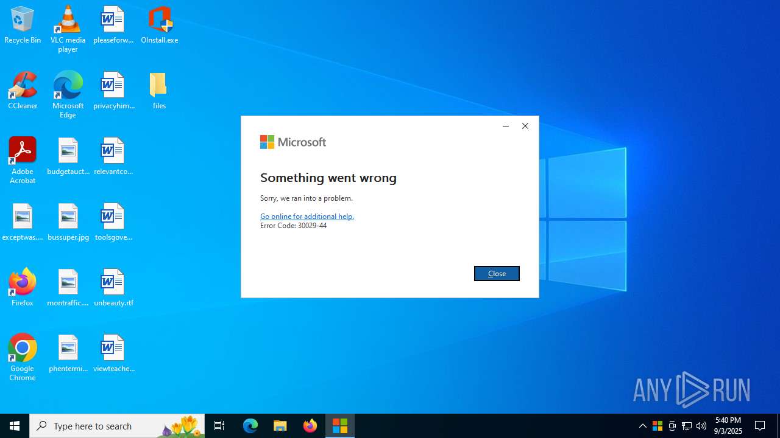Launch VLC media player shortcut
780x438 pixels.
pyautogui.click(x=68, y=29)
